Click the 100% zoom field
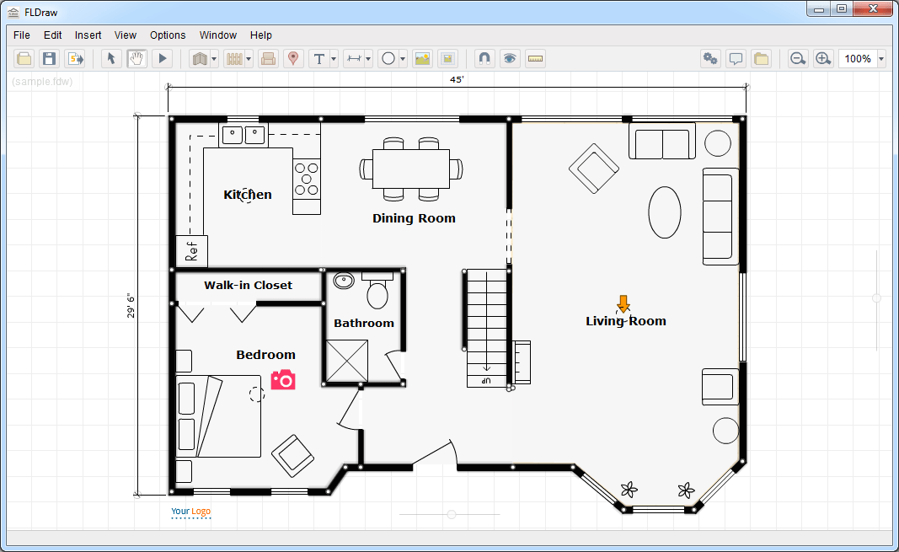 (858, 58)
